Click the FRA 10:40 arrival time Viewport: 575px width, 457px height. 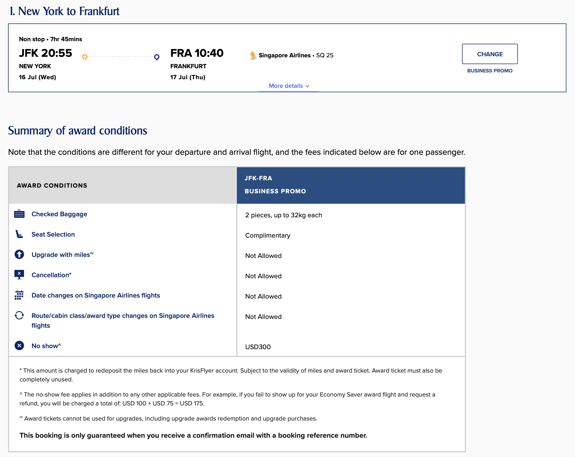(x=197, y=53)
